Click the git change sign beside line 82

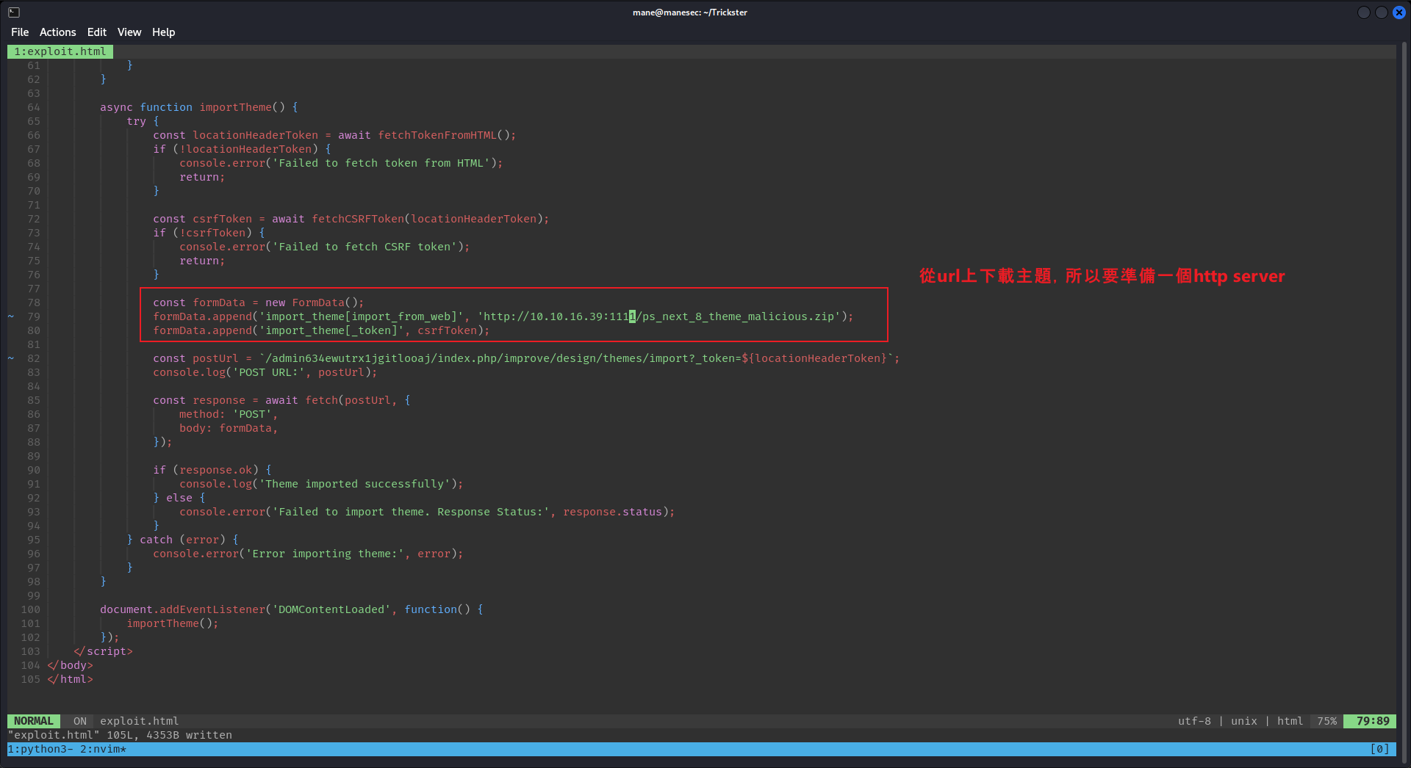click(11, 358)
